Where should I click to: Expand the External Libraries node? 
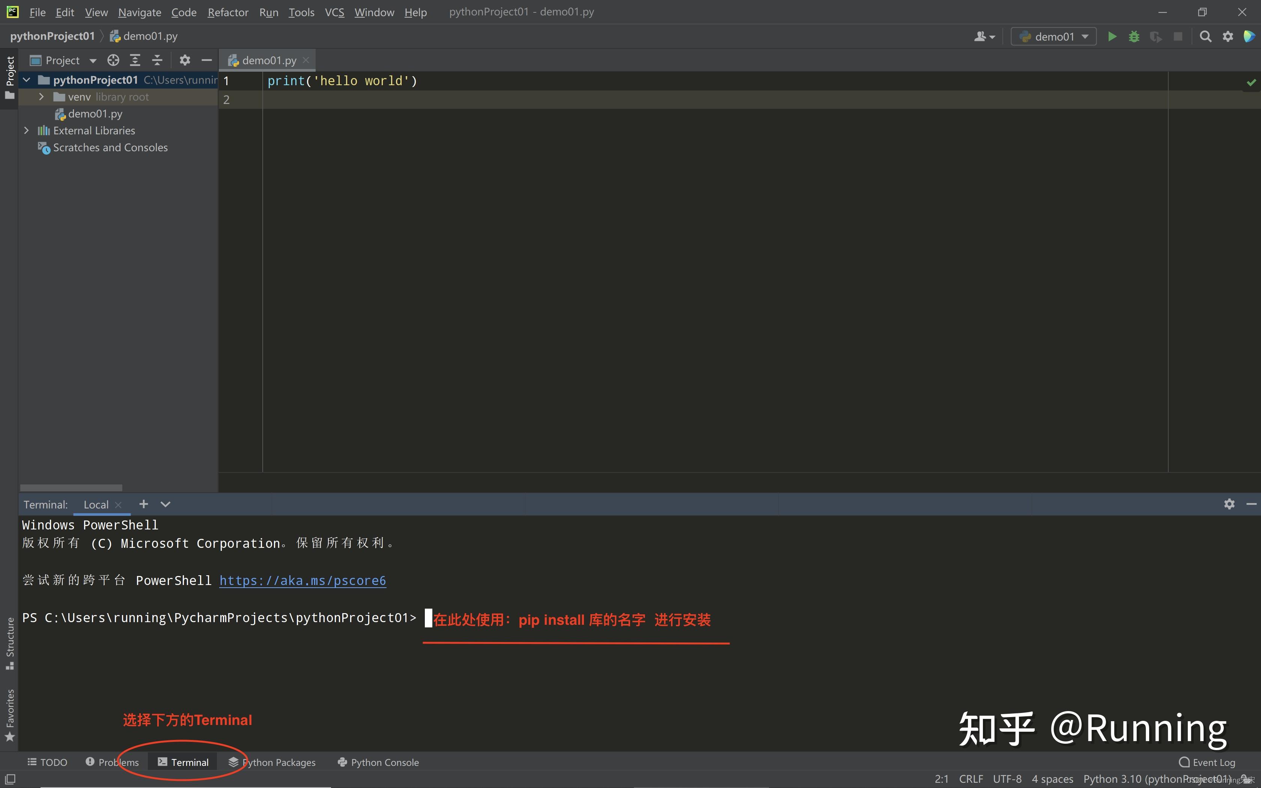pos(27,130)
